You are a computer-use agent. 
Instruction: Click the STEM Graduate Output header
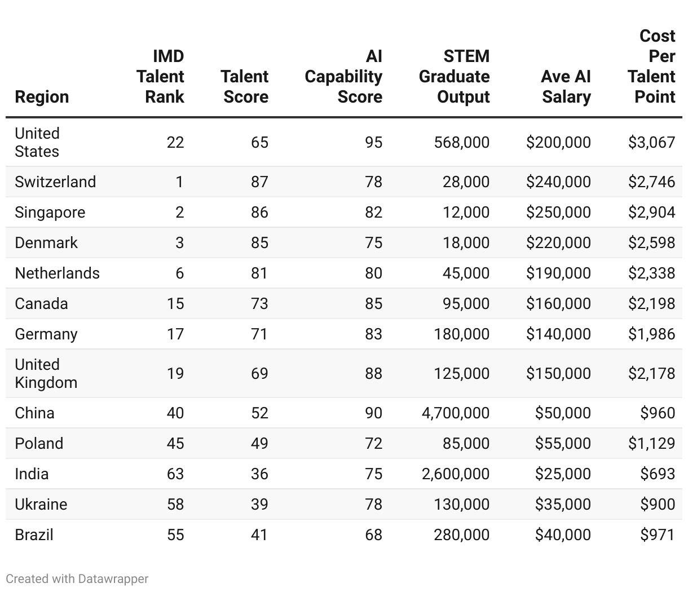pos(455,77)
